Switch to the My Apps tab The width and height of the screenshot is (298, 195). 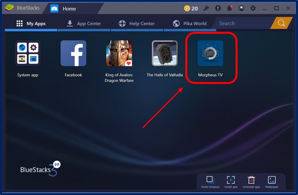pyautogui.click(x=31, y=24)
